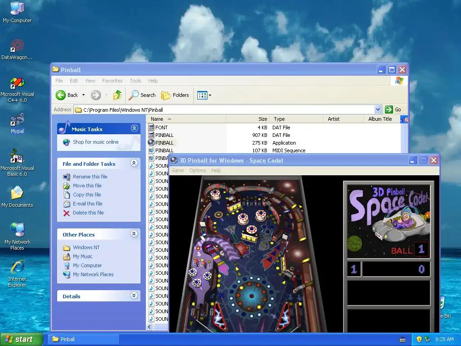Open the Edit menu in explorer

pyautogui.click(x=74, y=81)
